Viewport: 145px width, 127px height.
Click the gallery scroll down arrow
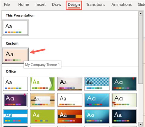140,124
